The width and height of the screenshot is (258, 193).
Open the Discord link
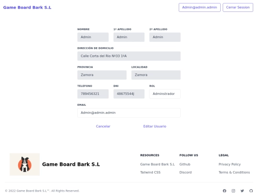pyautogui.click(x=185, y=173)
